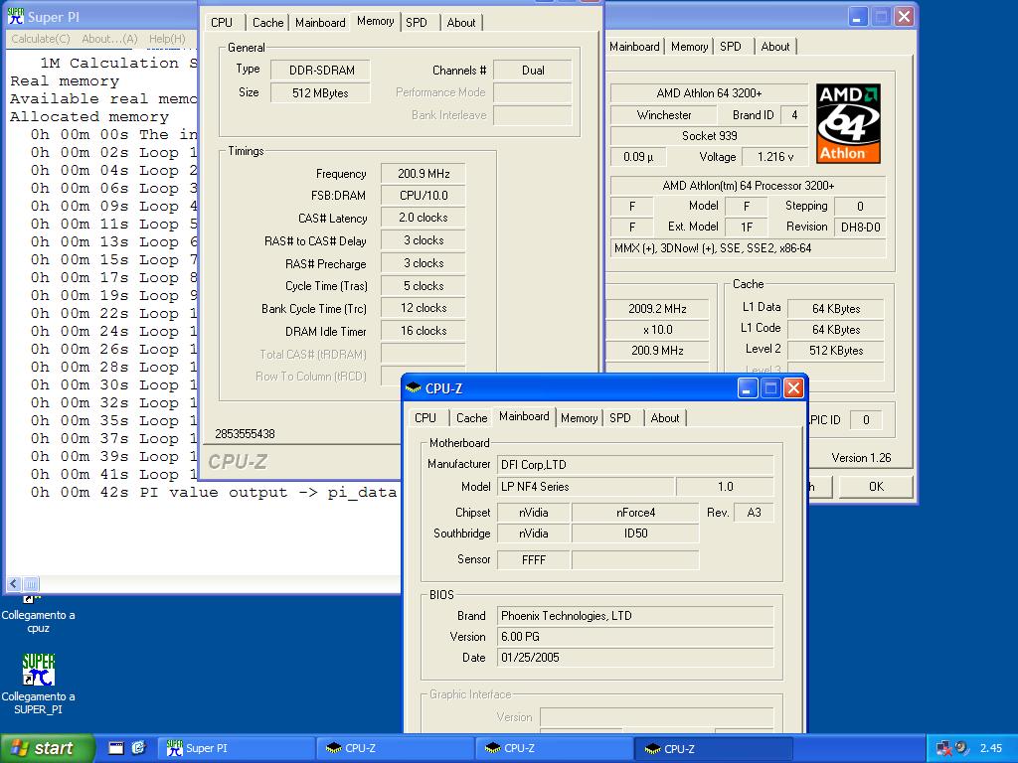Click the memory Size field 512 MBytes

pyautogui.click(x=321, y=92)
